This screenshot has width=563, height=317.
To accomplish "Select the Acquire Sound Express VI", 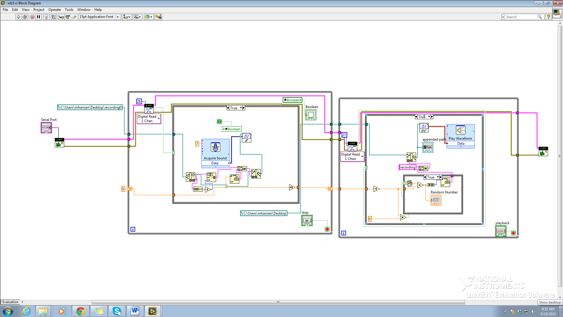I will pos(216,153).
